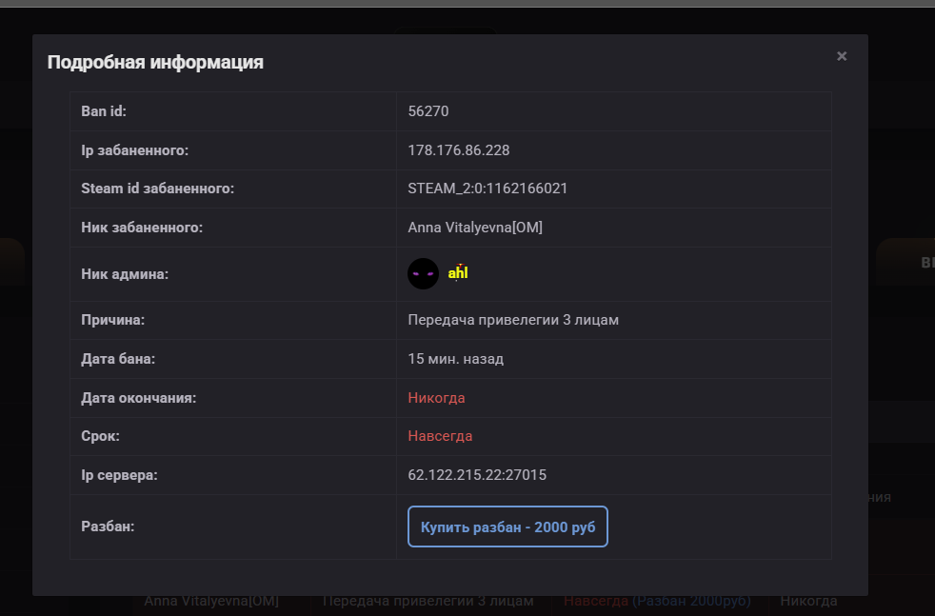Select server IP 62.122.215.22:27015
Screen dimensions: 935x616
tap(476, 475)
